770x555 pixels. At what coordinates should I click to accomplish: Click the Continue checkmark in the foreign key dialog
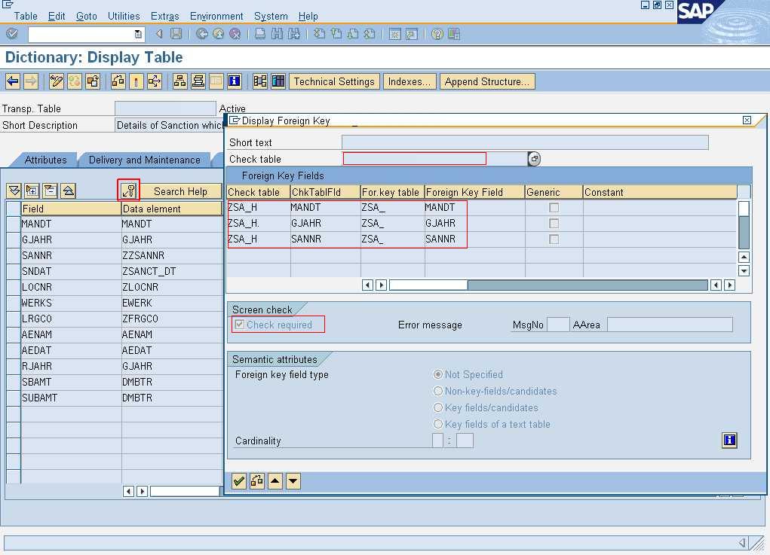point(239,480)
